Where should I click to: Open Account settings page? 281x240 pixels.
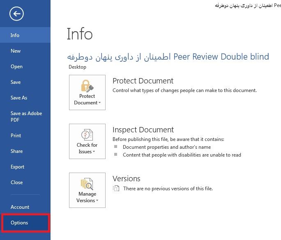pos(25,207)
